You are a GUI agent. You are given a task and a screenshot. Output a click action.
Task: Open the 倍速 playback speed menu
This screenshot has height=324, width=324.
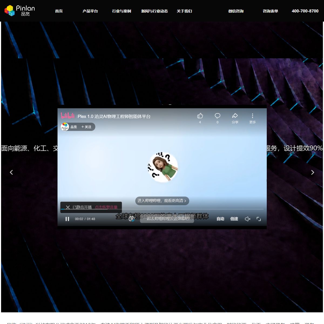[x=234, y=219]
